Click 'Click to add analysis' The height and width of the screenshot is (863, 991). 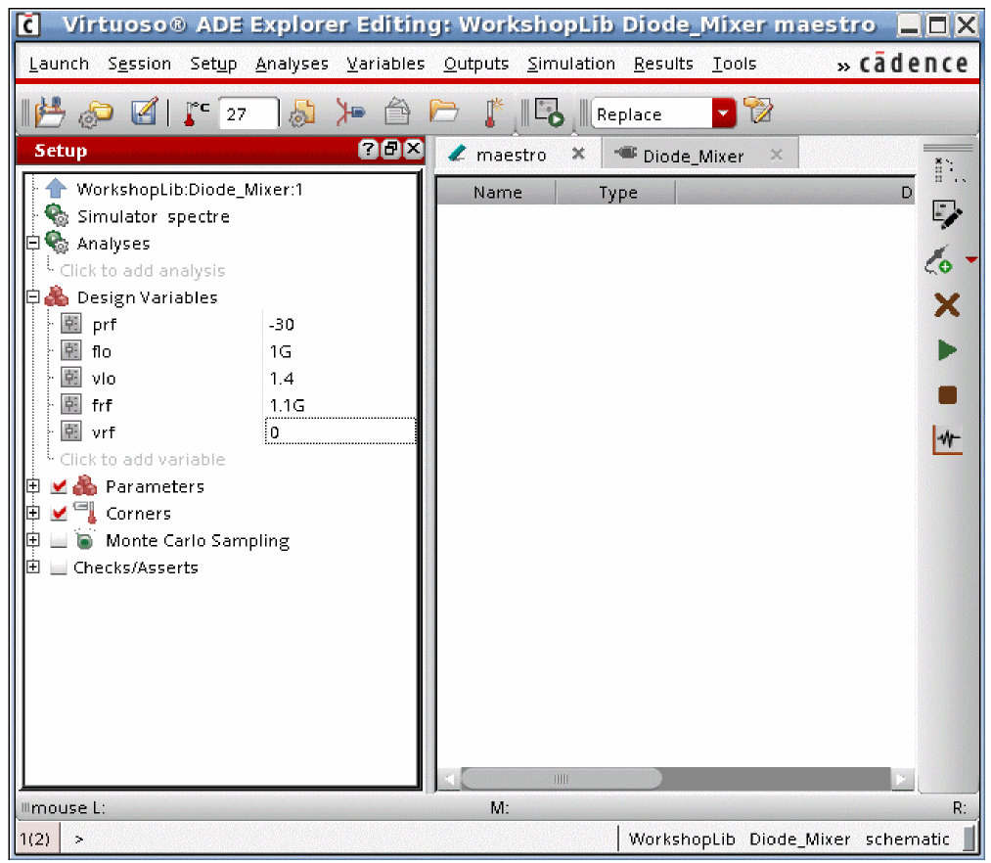[142, 271]
